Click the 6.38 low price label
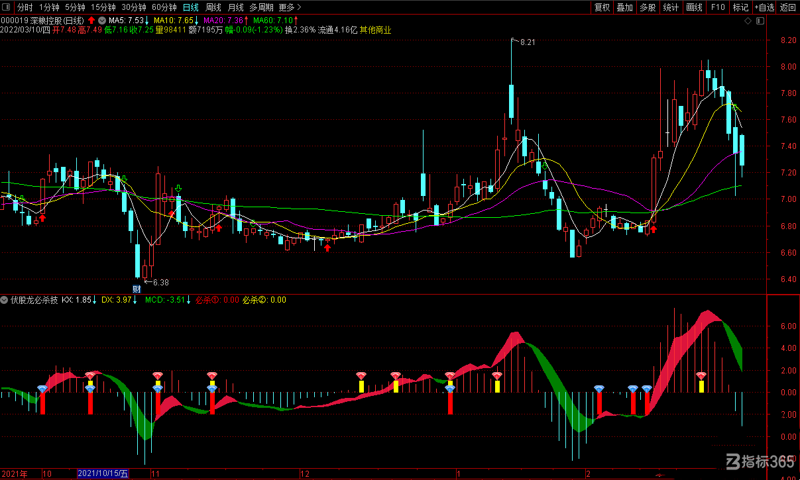Image resolution: width=800 pixels, height=480 pixels. (161, 283)
